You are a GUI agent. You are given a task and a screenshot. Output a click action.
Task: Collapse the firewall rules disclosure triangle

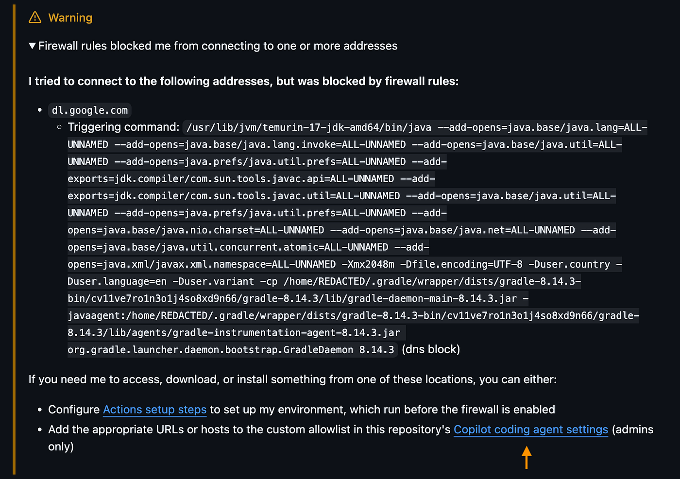click(32, 46)
